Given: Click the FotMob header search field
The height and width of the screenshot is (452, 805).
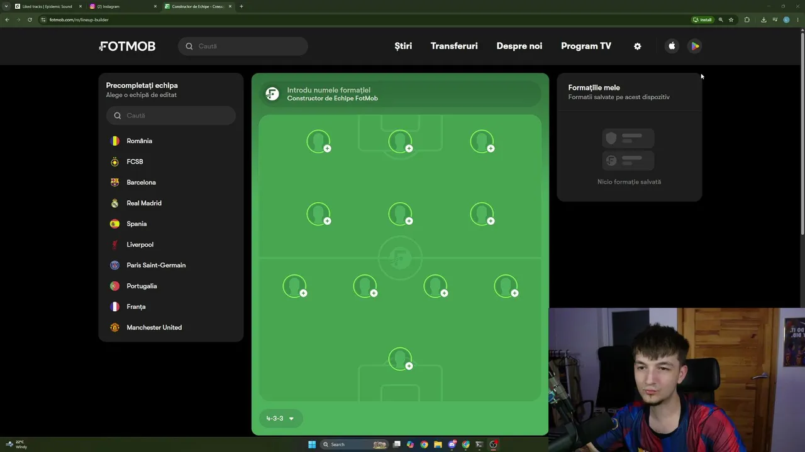Looking at the screenshot, I should 243,46.
